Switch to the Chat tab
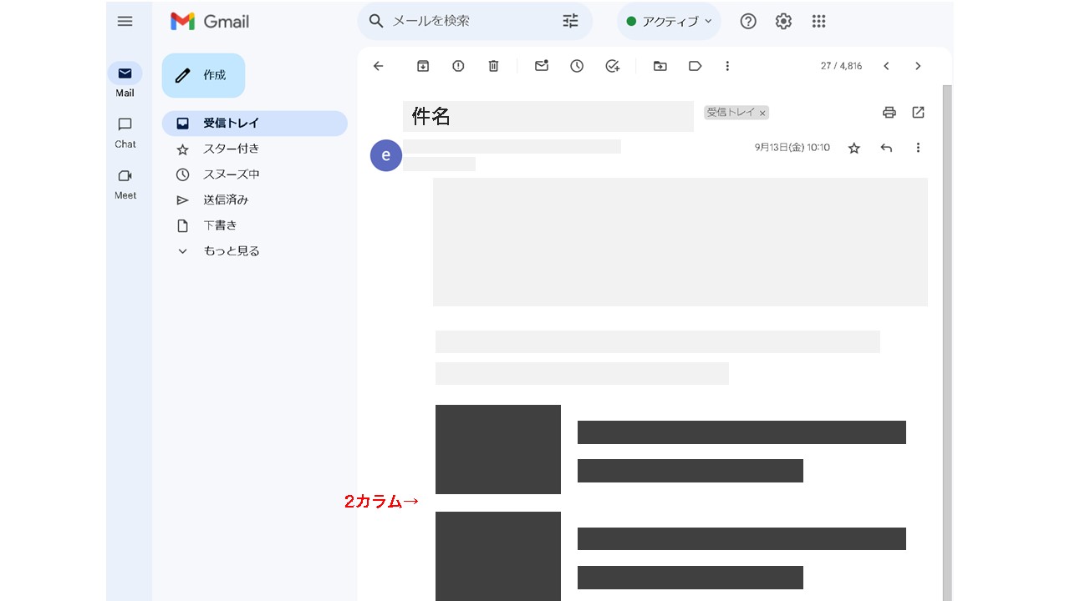1070x601 pixels. click(x=125, y=132)
